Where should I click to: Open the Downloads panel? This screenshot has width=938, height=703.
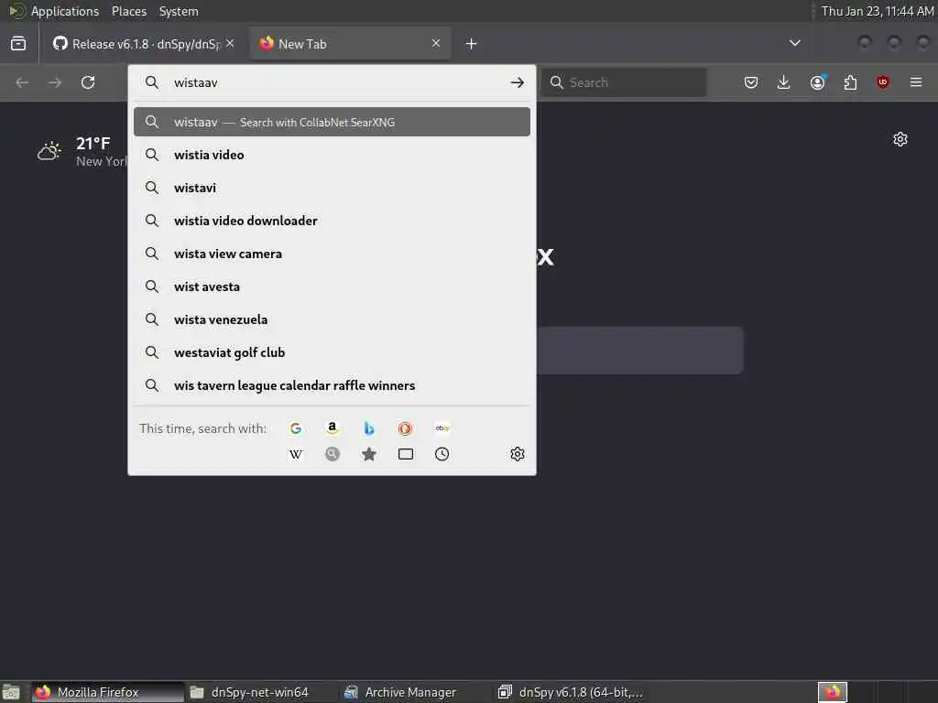784,82
